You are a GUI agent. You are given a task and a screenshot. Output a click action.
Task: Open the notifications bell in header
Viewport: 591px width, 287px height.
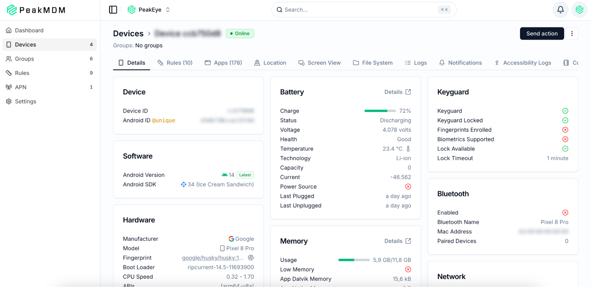pos(560,10)
